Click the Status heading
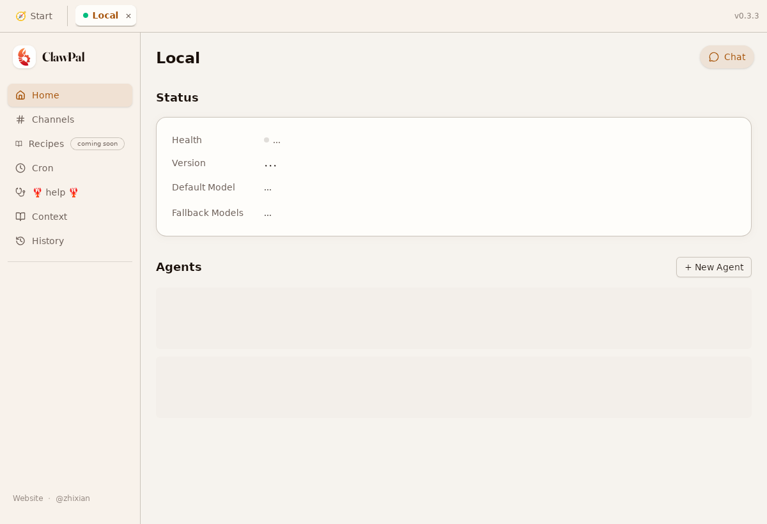767x524 pixels. (x=177, y=98)
